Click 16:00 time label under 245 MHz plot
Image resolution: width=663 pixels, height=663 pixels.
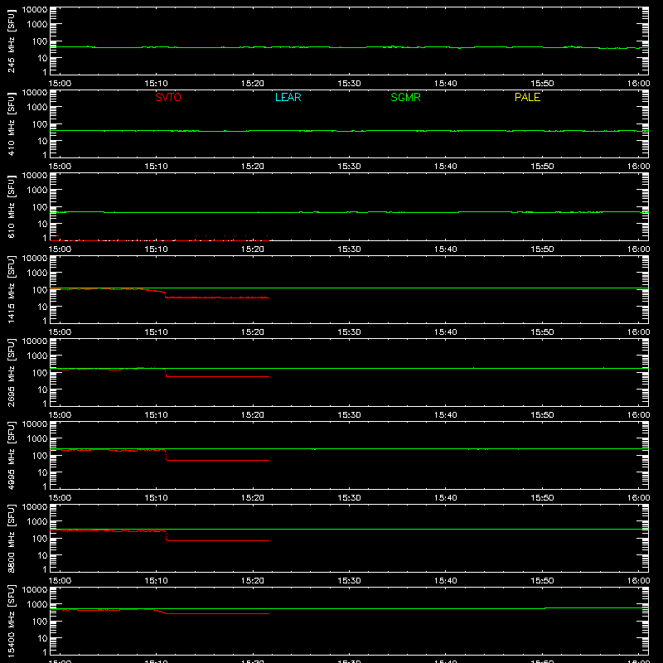click(x=638, y=84)
